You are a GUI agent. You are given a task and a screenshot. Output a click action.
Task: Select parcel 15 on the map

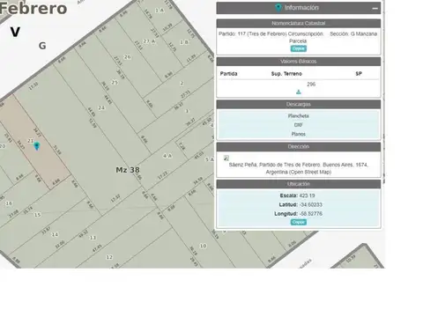[x=37, y=215]
